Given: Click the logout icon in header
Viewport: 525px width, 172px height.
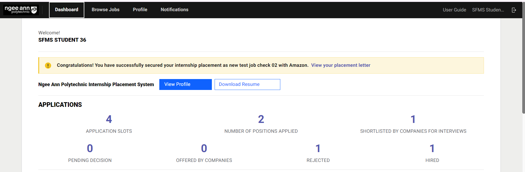Looking at the screenshot, I should (x=514, y=10).
